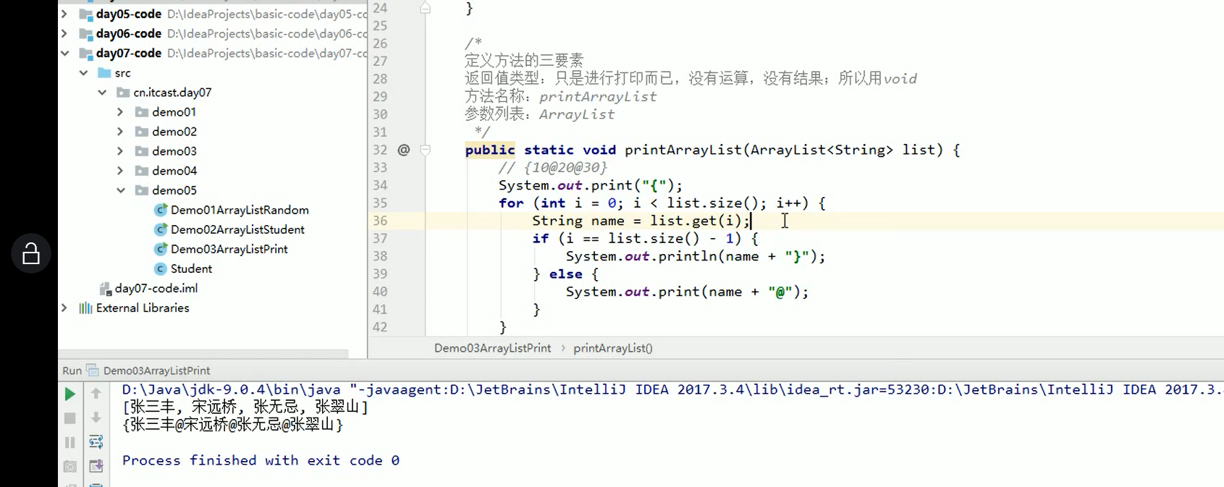Click the day07-code module folder icon
Viewport: 1224px width, 487px height.
coord(85,54)
